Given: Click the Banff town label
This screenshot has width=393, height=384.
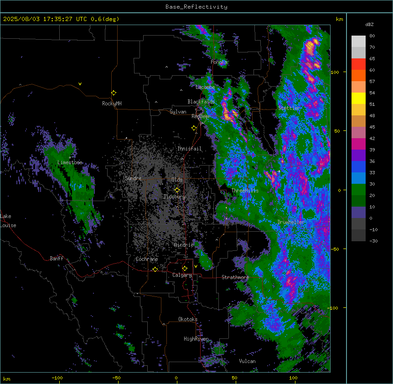Looking at the screenshot, I should [x=57, y=259].
